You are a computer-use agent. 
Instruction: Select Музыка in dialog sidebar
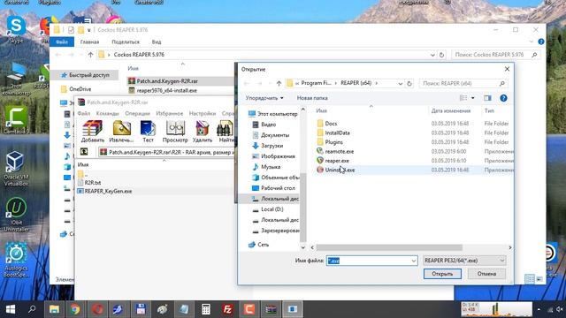click(x=266, y=167)
